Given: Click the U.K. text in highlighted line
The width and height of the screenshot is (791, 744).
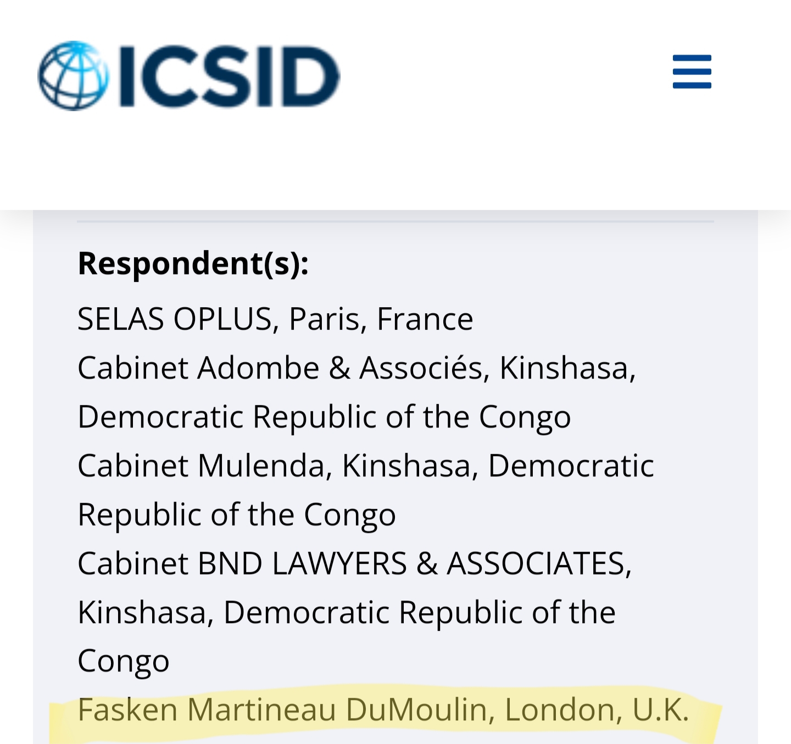Looking at the screenshot, I should coord(660,709).
